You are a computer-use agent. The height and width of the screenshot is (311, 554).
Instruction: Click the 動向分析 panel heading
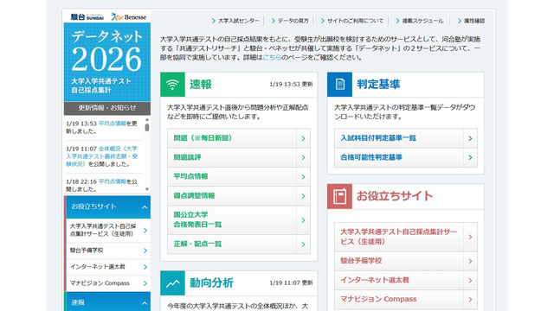[211, 283]
